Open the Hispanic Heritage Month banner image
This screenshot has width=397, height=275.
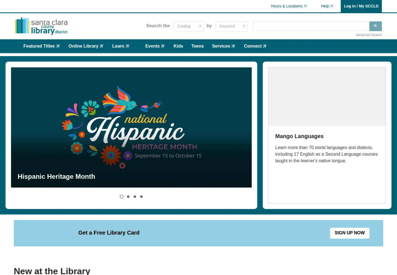click(x=131, y=127)
